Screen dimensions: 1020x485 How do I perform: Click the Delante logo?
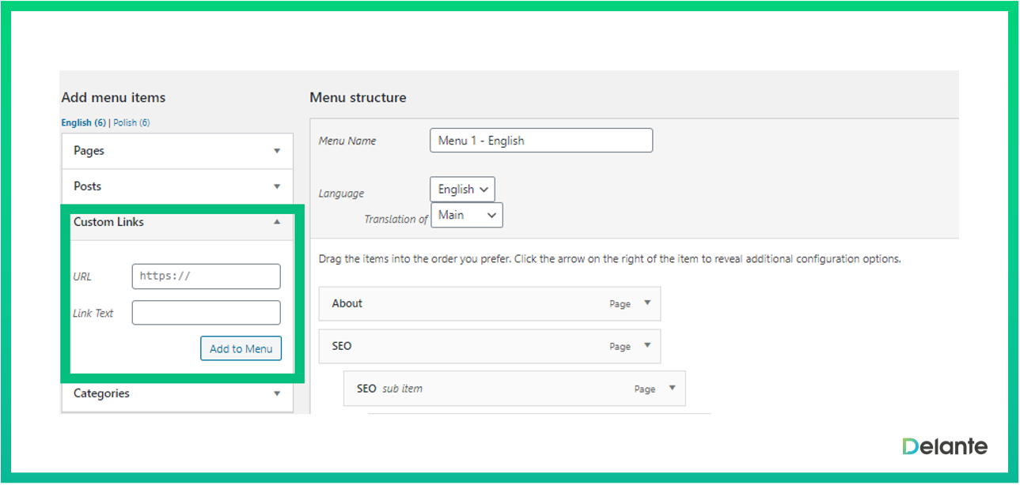tap(945, 446)
